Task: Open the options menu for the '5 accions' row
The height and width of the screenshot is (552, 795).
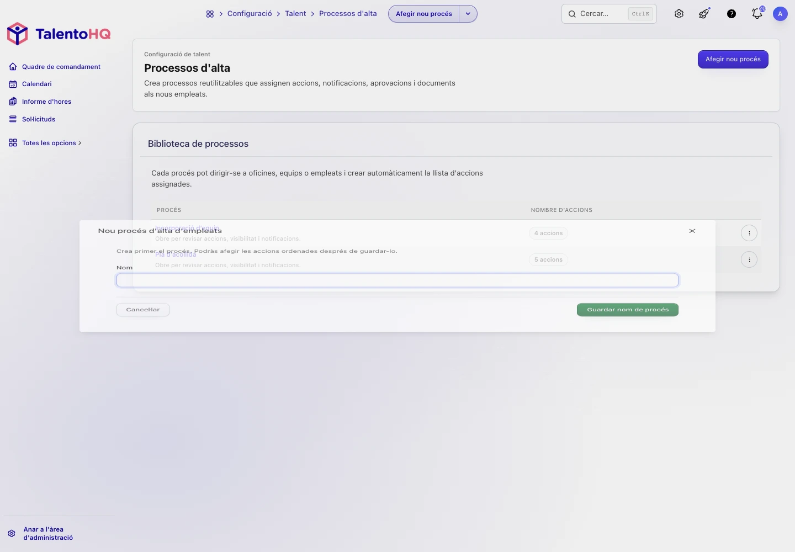Action: tap(749, 259)
